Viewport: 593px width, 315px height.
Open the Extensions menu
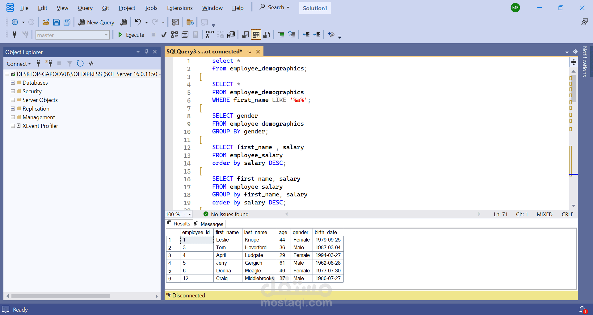(180, 8)
